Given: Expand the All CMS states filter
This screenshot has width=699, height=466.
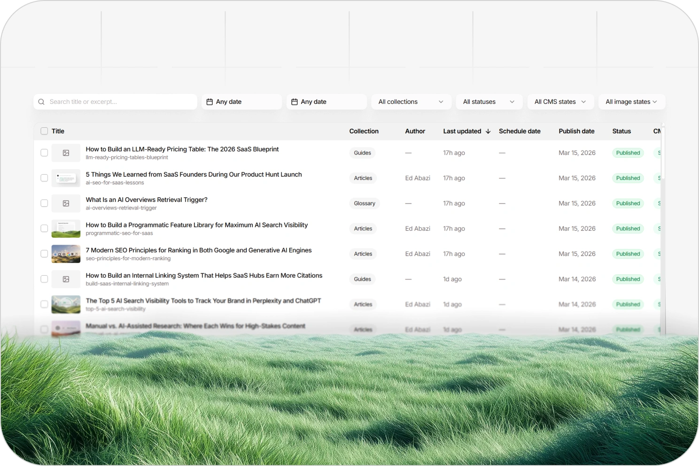Looking at the screenshot, I should pyautogui.click(x=560, y=101).
